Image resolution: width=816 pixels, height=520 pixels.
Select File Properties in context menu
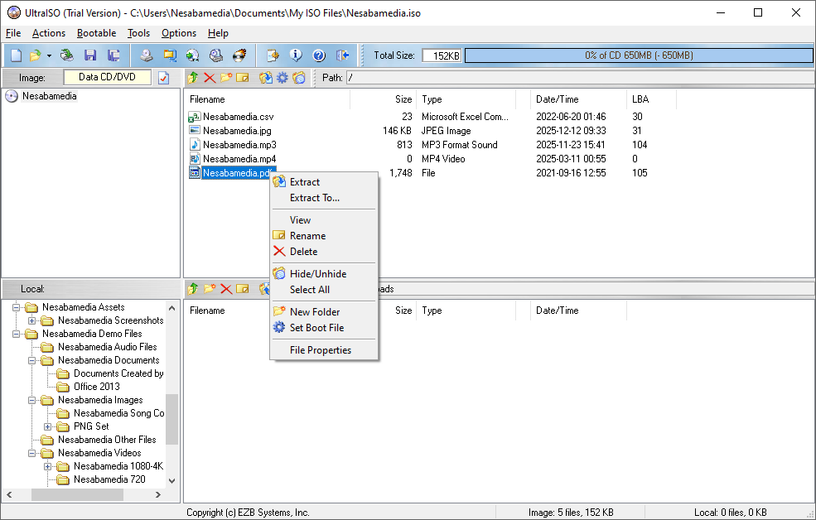(x=320, y=350)
